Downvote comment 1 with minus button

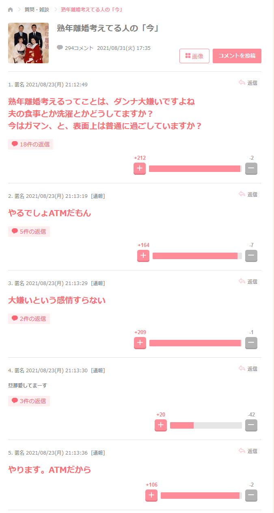251,169
